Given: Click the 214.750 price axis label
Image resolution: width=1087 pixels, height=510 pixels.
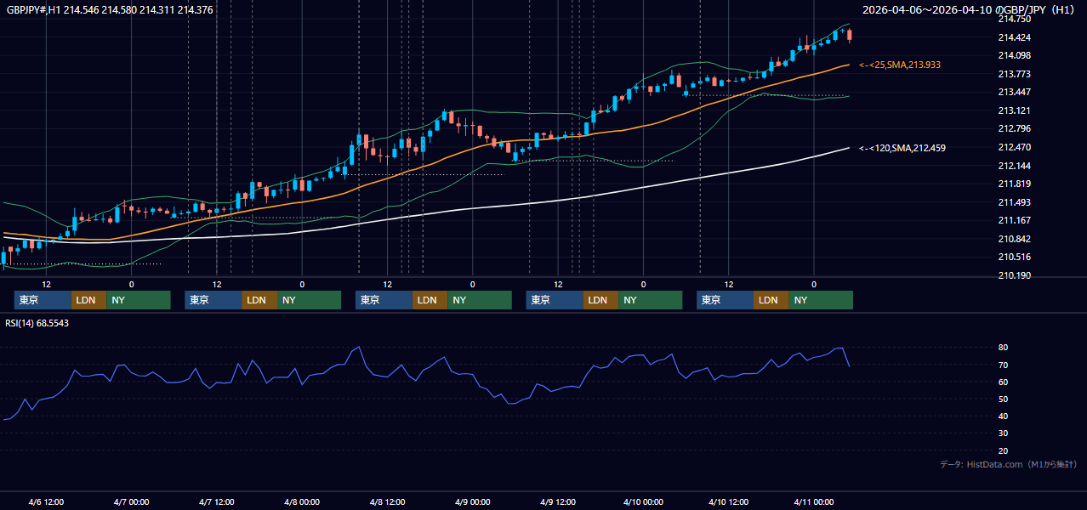Looking at the screenshot, I should pos(1014,19).
